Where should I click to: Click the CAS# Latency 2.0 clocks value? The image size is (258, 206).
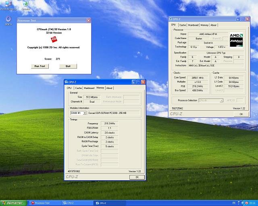[109, 133]
